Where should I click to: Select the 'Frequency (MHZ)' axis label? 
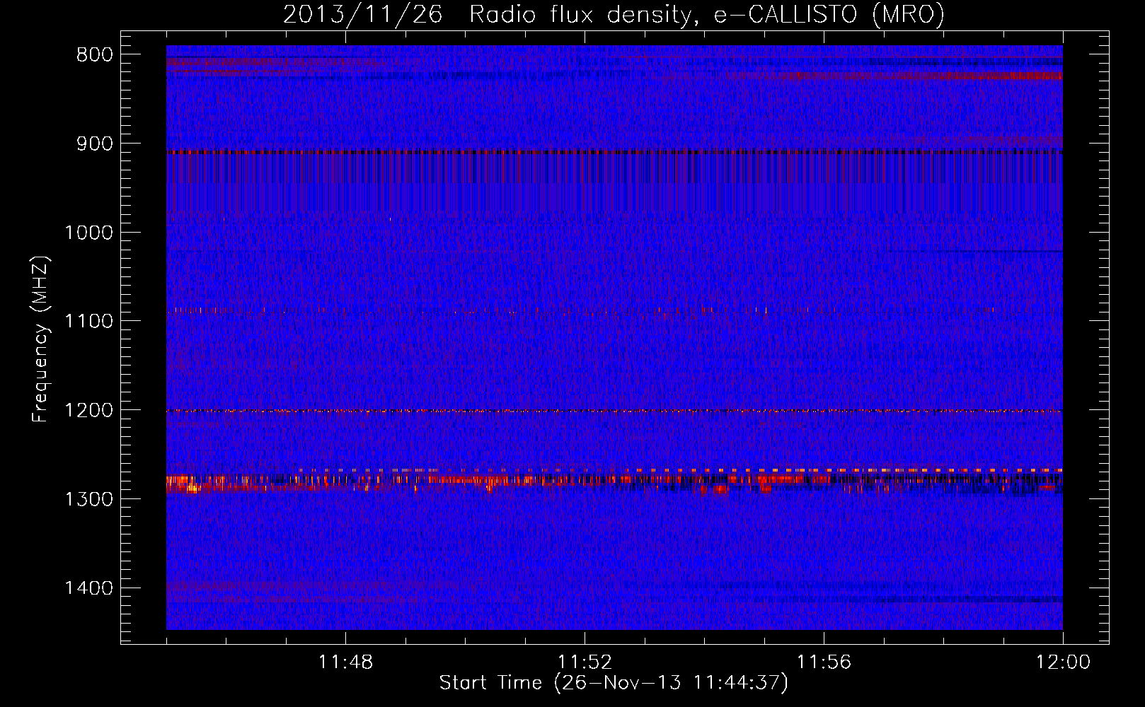[x=41, y=339]
